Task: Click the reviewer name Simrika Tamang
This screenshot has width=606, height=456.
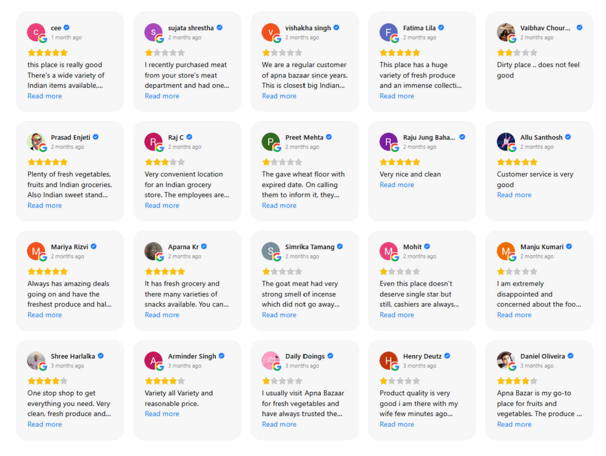Action: (x=309, y=247)
